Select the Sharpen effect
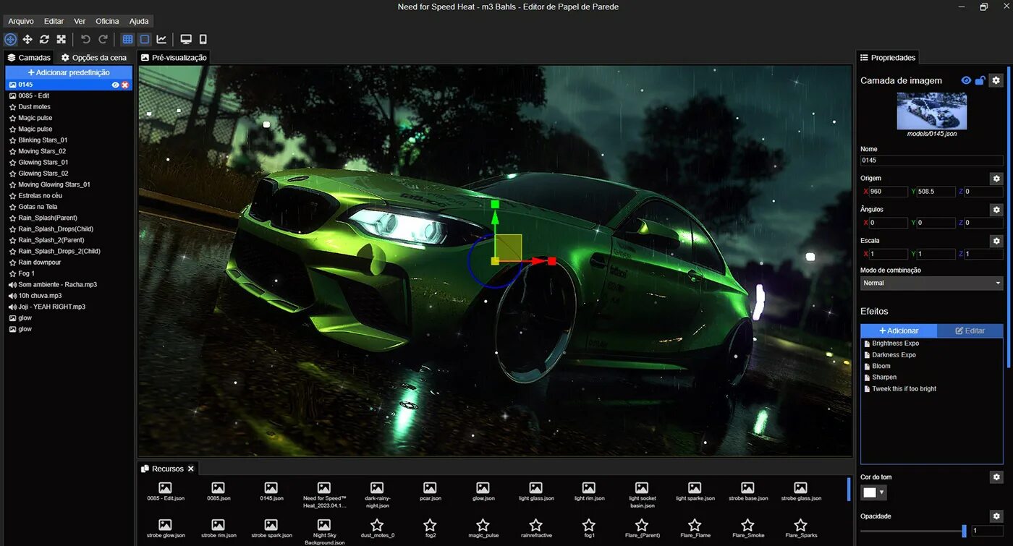This screenshot has width=1013, height=546. [933, 377]
